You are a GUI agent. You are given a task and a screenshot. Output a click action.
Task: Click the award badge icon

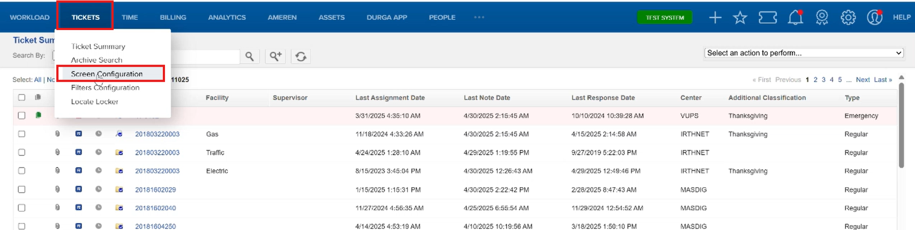pyautogui.click(x=822, y=17)
